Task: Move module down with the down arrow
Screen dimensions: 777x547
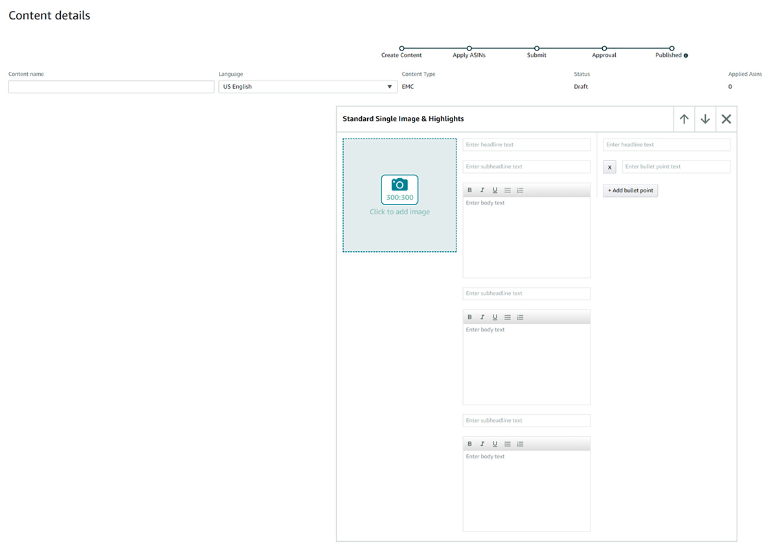Action: click(x=705, y=119)
